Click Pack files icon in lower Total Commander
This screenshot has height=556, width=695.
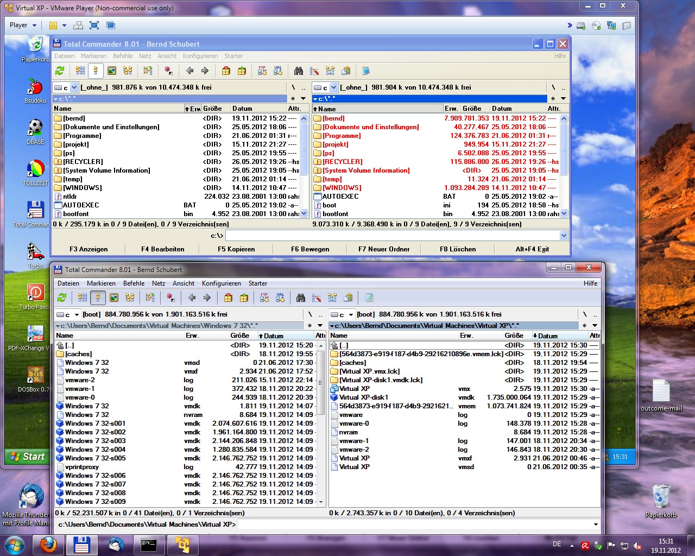[228, 298]
